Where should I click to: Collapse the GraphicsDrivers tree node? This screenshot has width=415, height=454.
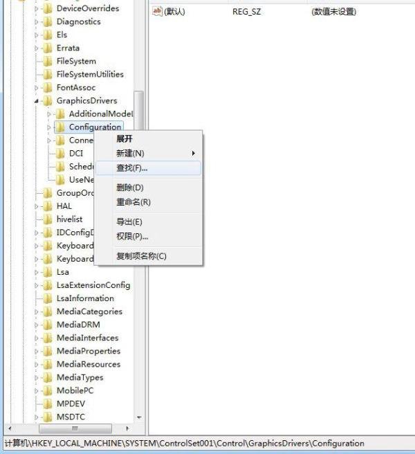coord(37,101)
